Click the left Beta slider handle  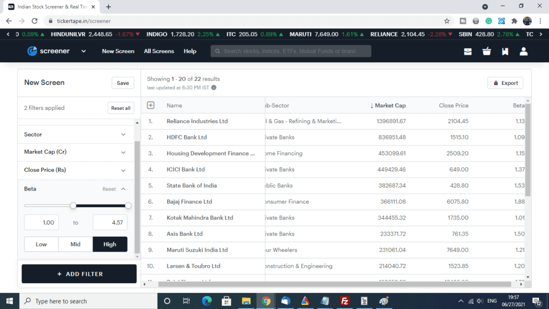coord(73,205)
